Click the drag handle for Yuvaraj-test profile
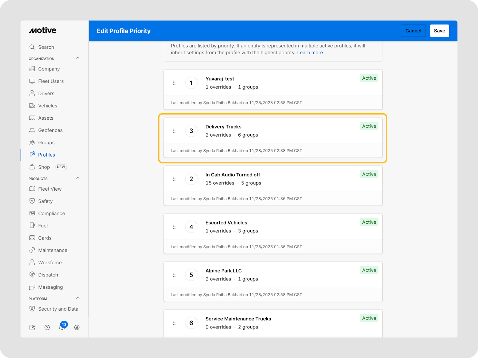The width and height of the screenshot is (478, 358). tap(174, 83)
